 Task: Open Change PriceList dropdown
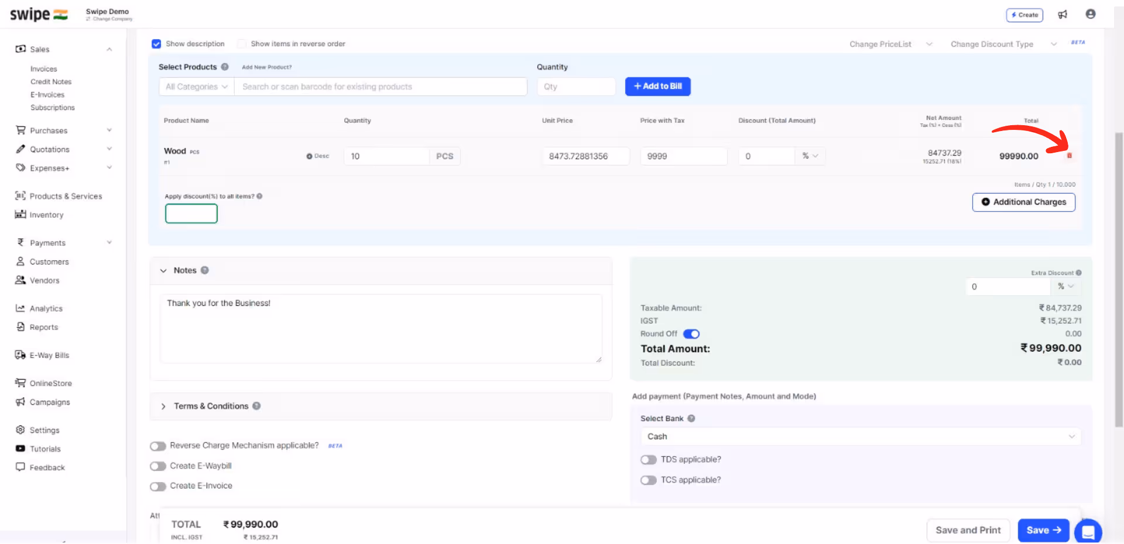pos(891,44)
